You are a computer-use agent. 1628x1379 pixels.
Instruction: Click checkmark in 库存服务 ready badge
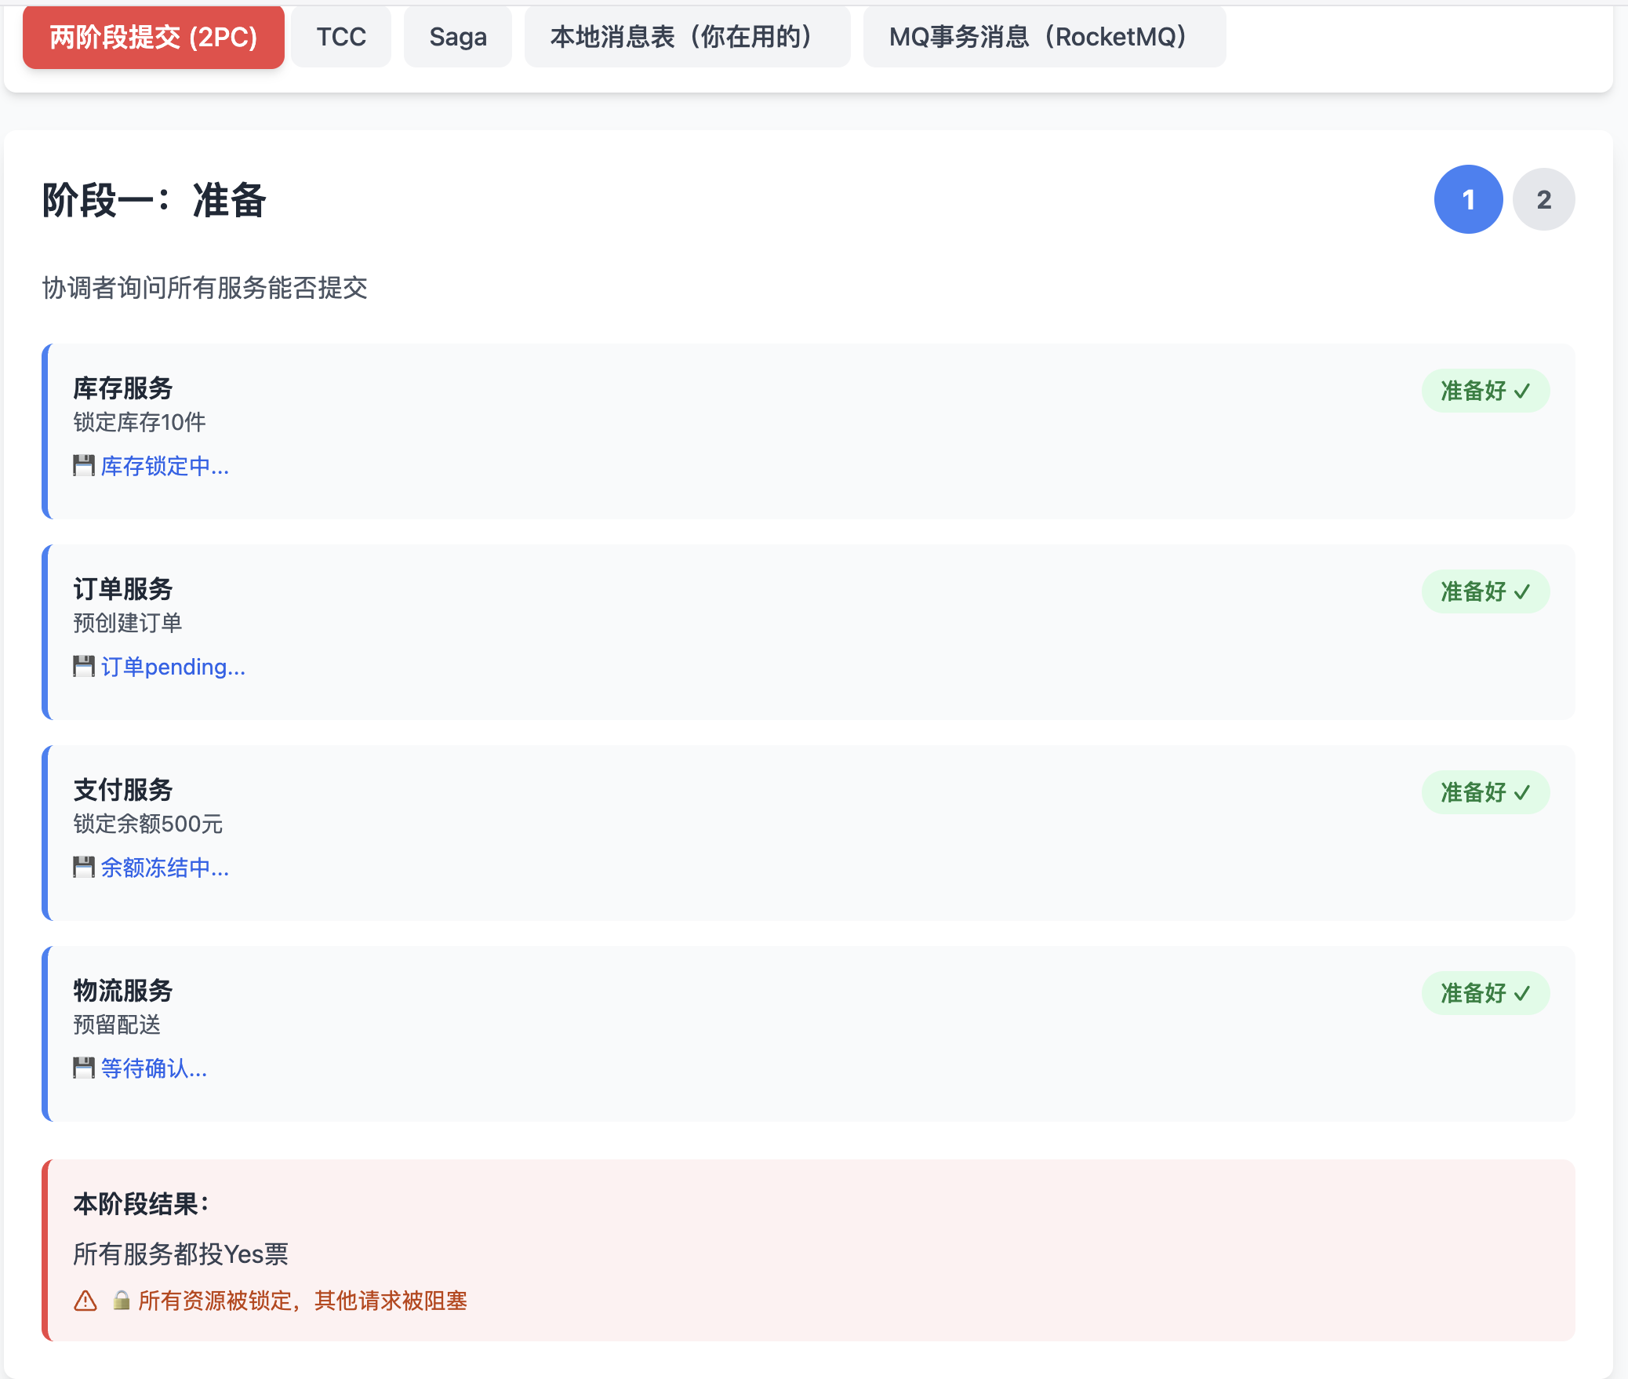[x=1522, y=391]
